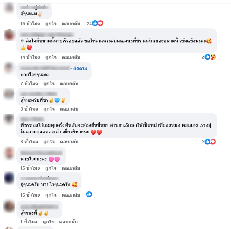Click the heart reaction icon next to count 24
The height and width of the screenshot is (229, 231).
click(x=100, y=23)
